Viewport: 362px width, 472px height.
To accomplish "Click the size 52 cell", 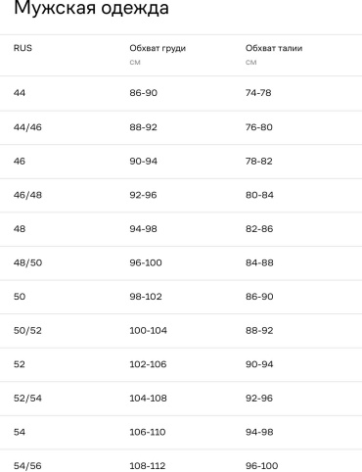I will point(20,364).
